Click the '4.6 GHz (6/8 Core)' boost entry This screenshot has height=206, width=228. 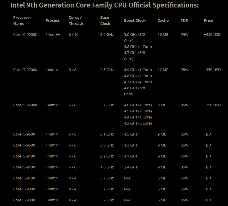click(x=135, y=91)
